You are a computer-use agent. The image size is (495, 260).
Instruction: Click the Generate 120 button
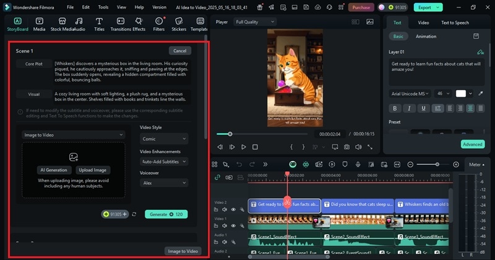166,214
